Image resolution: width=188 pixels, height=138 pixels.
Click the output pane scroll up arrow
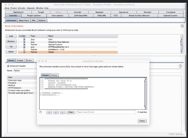tap(146, 79)
